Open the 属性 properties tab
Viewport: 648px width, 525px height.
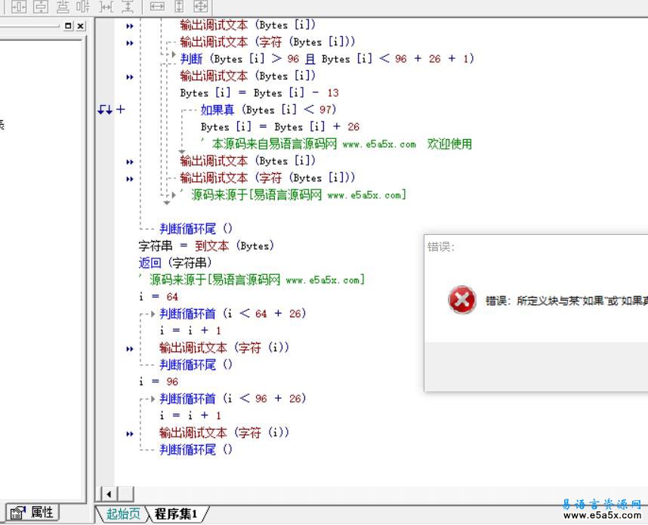pyautogui.click(x=34, y=512)
